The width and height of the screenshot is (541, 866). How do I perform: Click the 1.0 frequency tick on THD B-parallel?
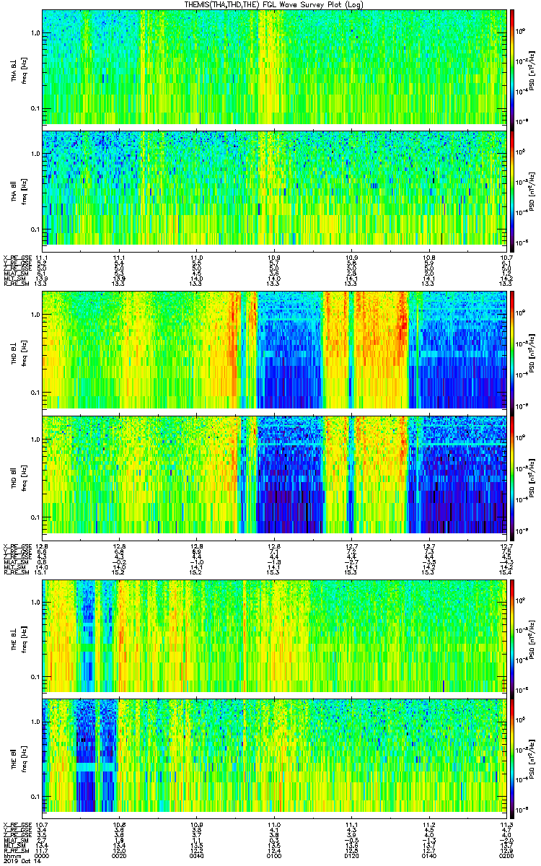point(35,439)
